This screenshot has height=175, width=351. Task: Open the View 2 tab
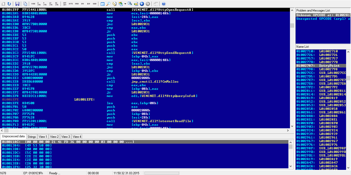54,137
